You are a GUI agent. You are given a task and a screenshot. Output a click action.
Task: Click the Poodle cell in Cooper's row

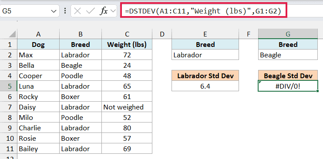tap(81, 76)
